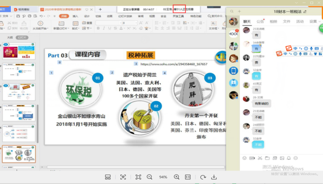Click the zoom in magnifier in image viewer
Screen dimensions: 323x184
pyautogui.click(x=176, y=177)
